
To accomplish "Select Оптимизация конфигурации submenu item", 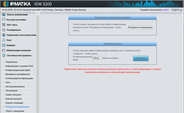I will (x=19, y=78).
